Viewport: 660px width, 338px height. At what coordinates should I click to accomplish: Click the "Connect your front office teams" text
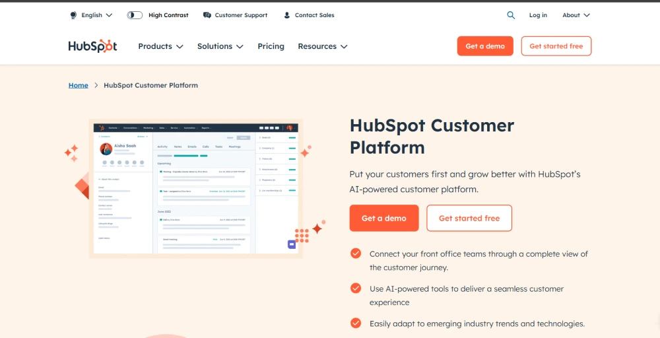tap(478, 261)
